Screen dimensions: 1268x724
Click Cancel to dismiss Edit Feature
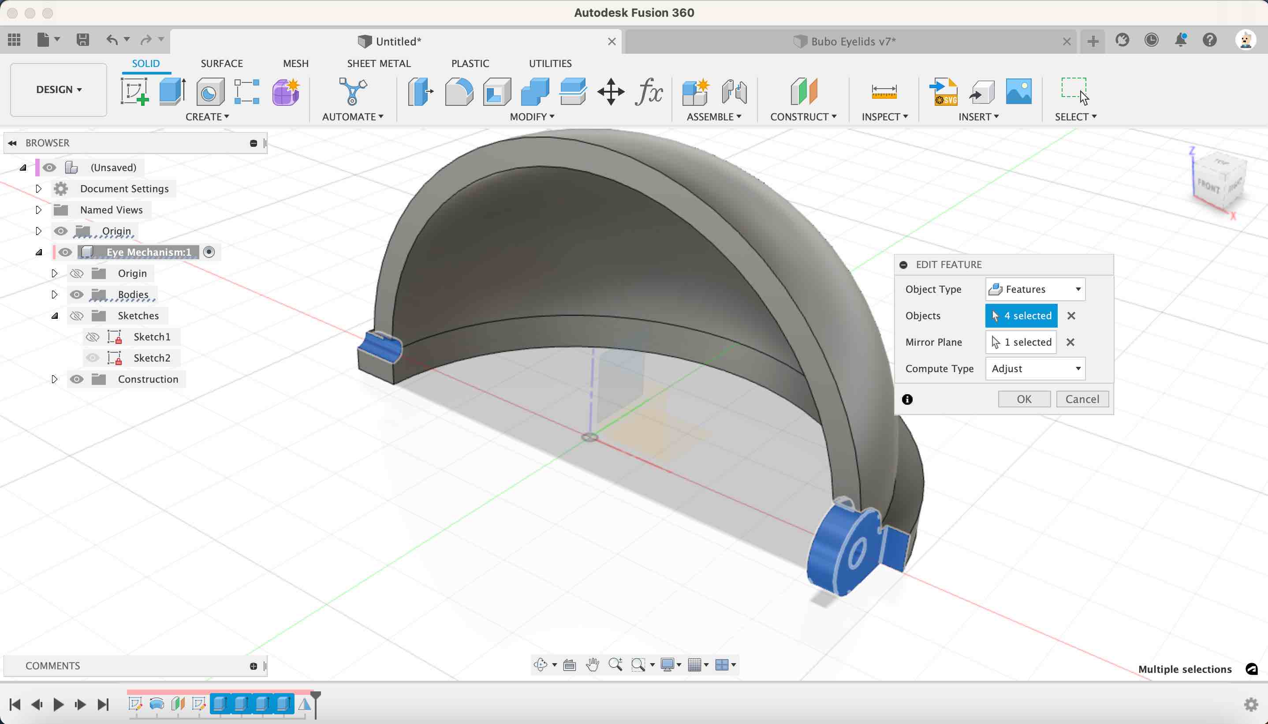(1082, 399)
